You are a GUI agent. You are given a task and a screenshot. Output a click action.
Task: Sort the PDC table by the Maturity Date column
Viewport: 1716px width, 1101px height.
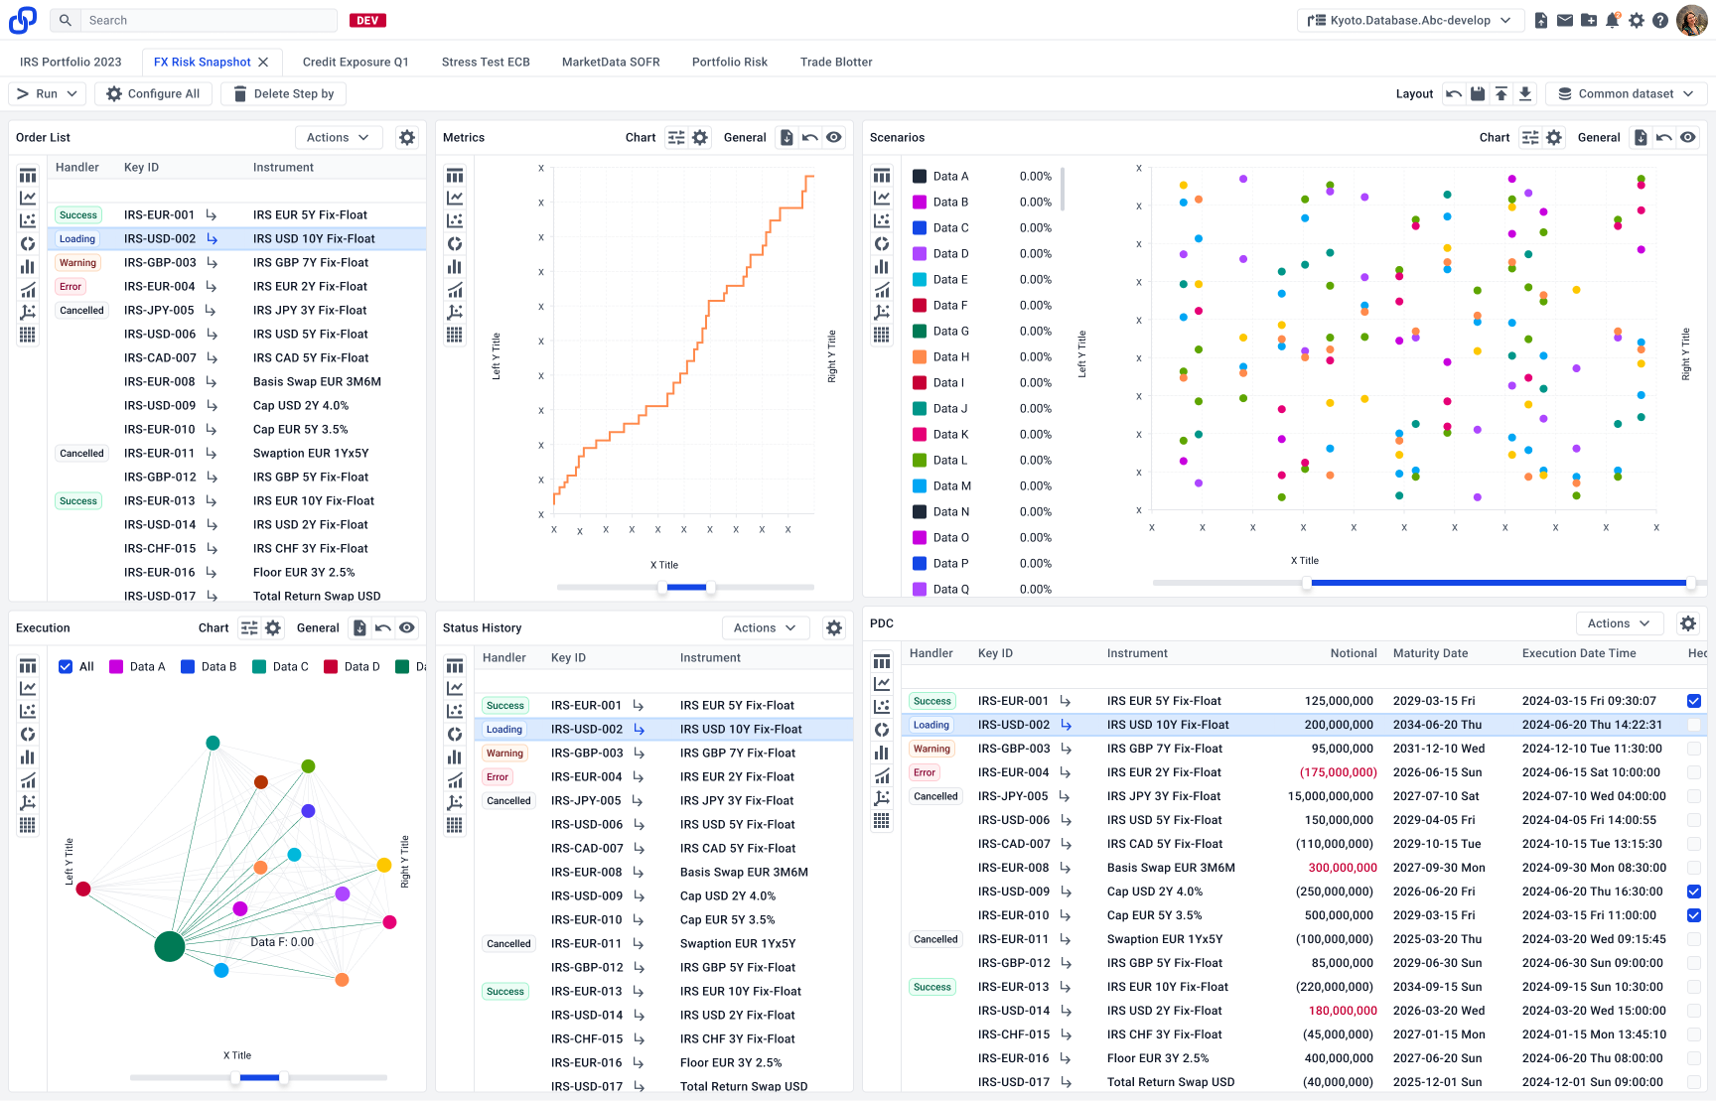(1430, 653)
